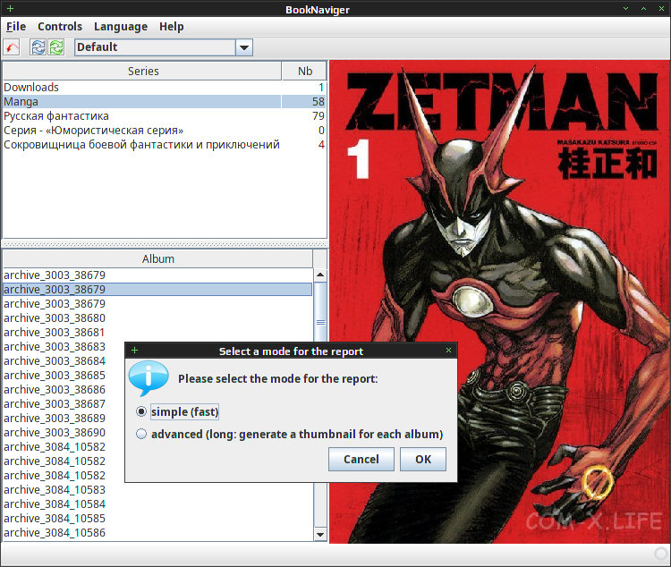Click the Album column header
Image resolution: width=671 pixels, height=567 pixels.
click(x=157, y=258)
